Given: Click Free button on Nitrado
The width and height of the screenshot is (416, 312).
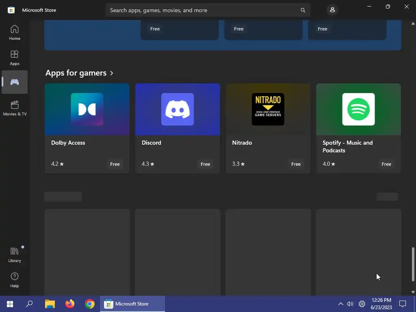Looking at the screenshot, I should pos(296,164).
